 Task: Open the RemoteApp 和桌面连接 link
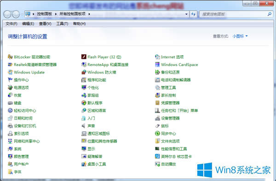(108, 64)
